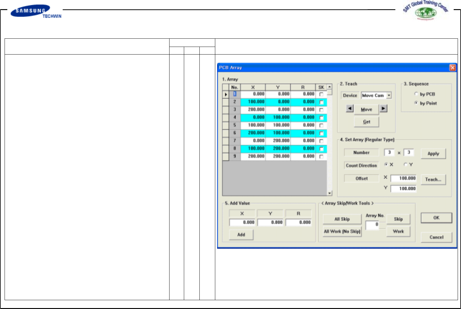
Task: Click the Offset X input field
Action: pyautogui.click(x=403, y=178)
